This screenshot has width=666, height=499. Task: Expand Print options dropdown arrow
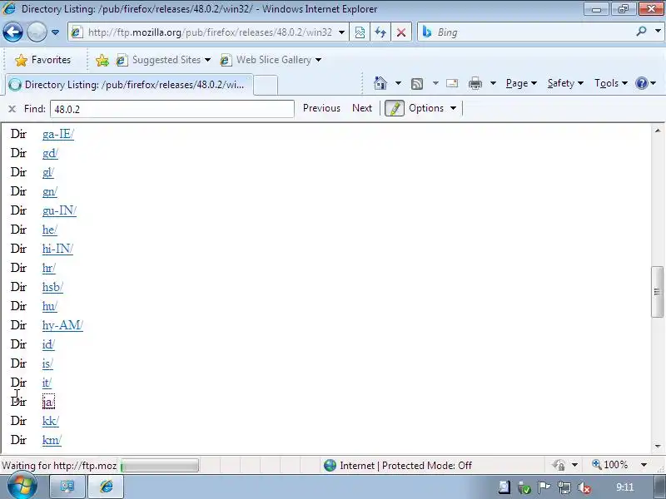coord(493,83)
